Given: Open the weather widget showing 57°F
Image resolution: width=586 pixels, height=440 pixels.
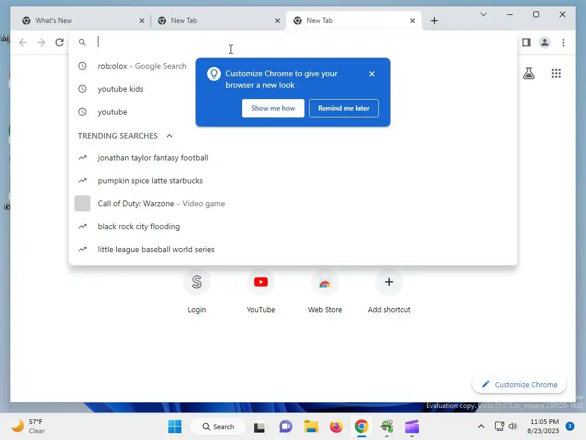Looking at the screenshot, I should (29, 426).
